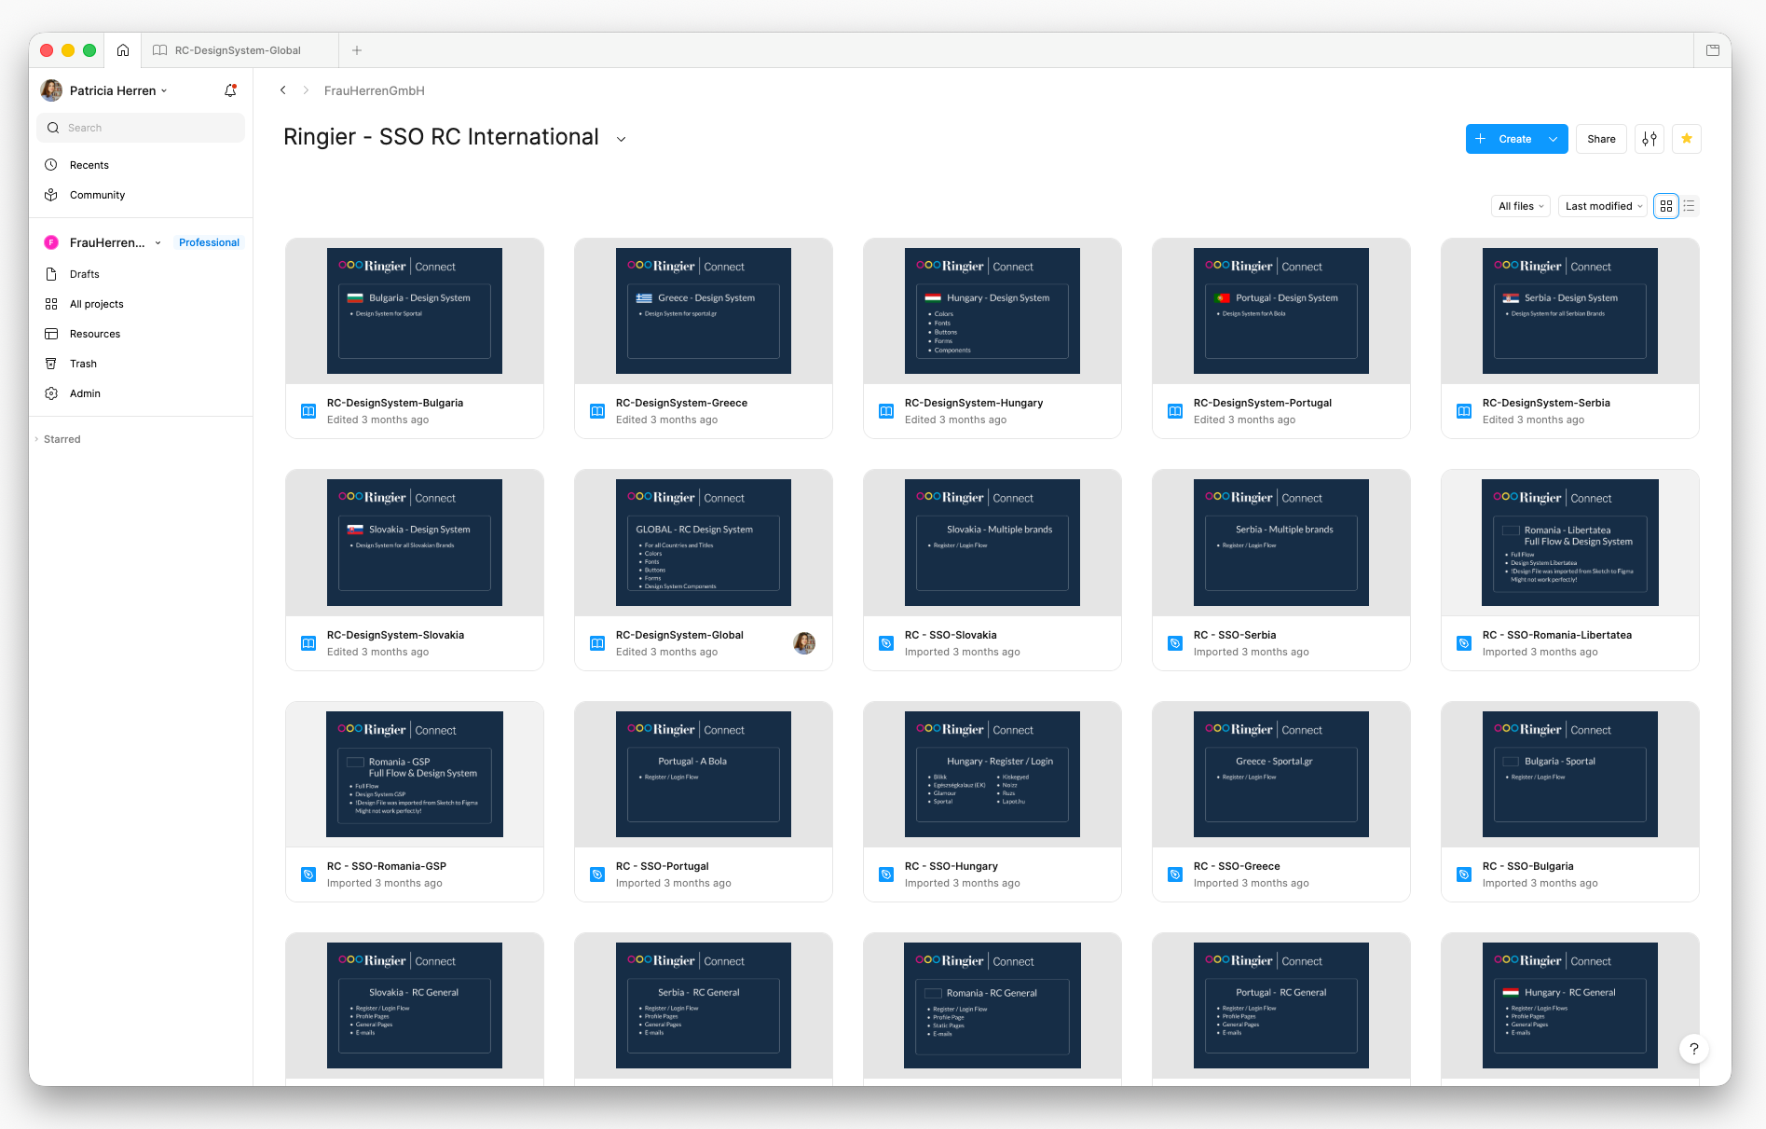
Task: Open project settings sliders icon
Action: point(1650,139)
